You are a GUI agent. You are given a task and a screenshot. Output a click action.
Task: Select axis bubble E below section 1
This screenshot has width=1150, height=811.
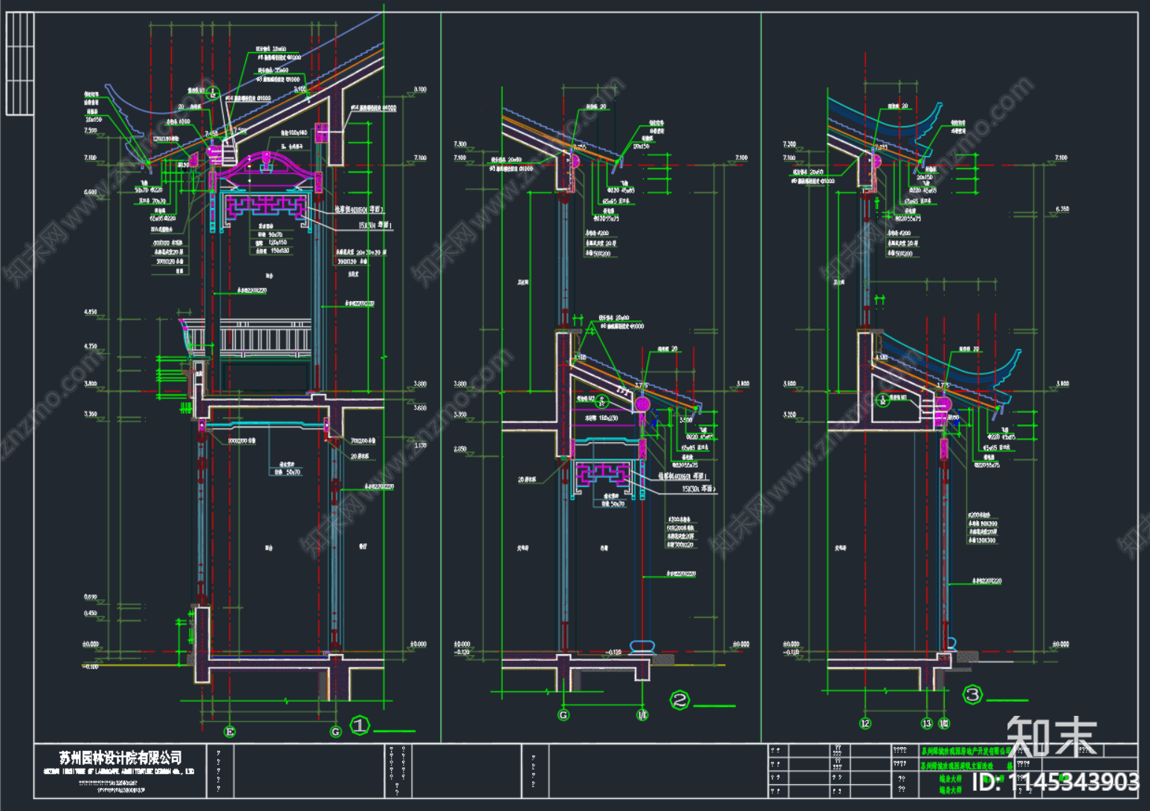click(x=230, y=731)
